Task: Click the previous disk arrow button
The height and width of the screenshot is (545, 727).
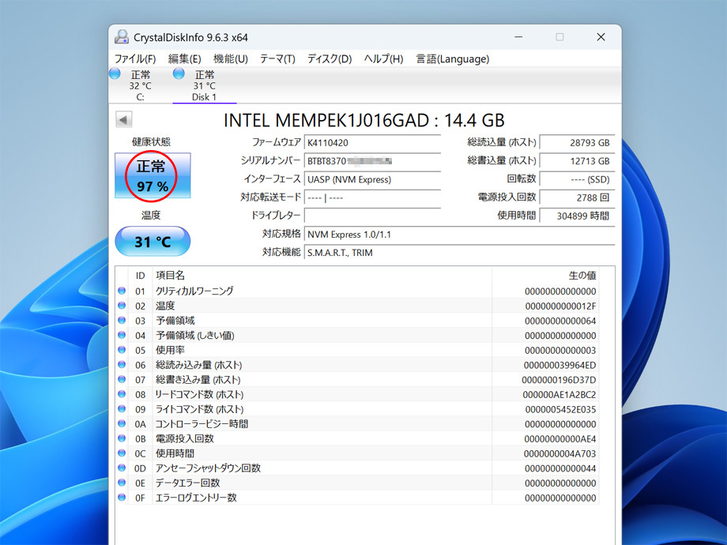Action: tap(123, 119)
